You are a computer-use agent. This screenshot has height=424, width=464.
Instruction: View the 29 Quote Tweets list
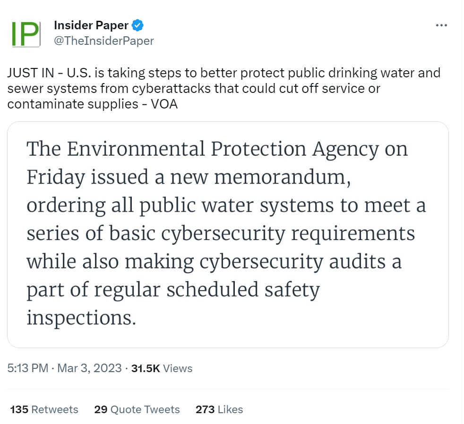(x=137, y=409)
